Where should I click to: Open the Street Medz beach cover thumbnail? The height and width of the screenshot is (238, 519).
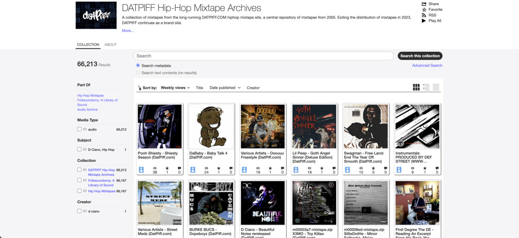click(x=159, y=203)
